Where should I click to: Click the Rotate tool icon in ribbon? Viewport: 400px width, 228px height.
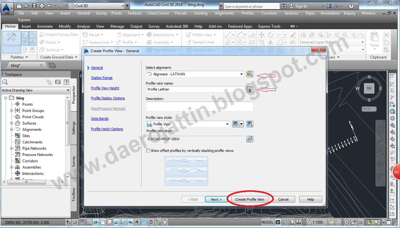270,35
